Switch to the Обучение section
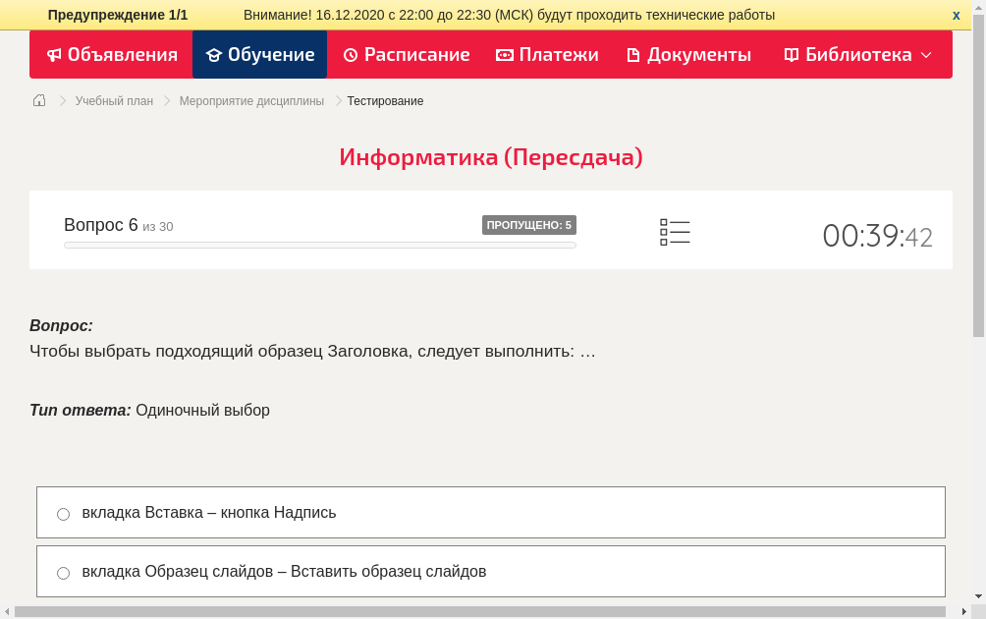 pos(259,55)
